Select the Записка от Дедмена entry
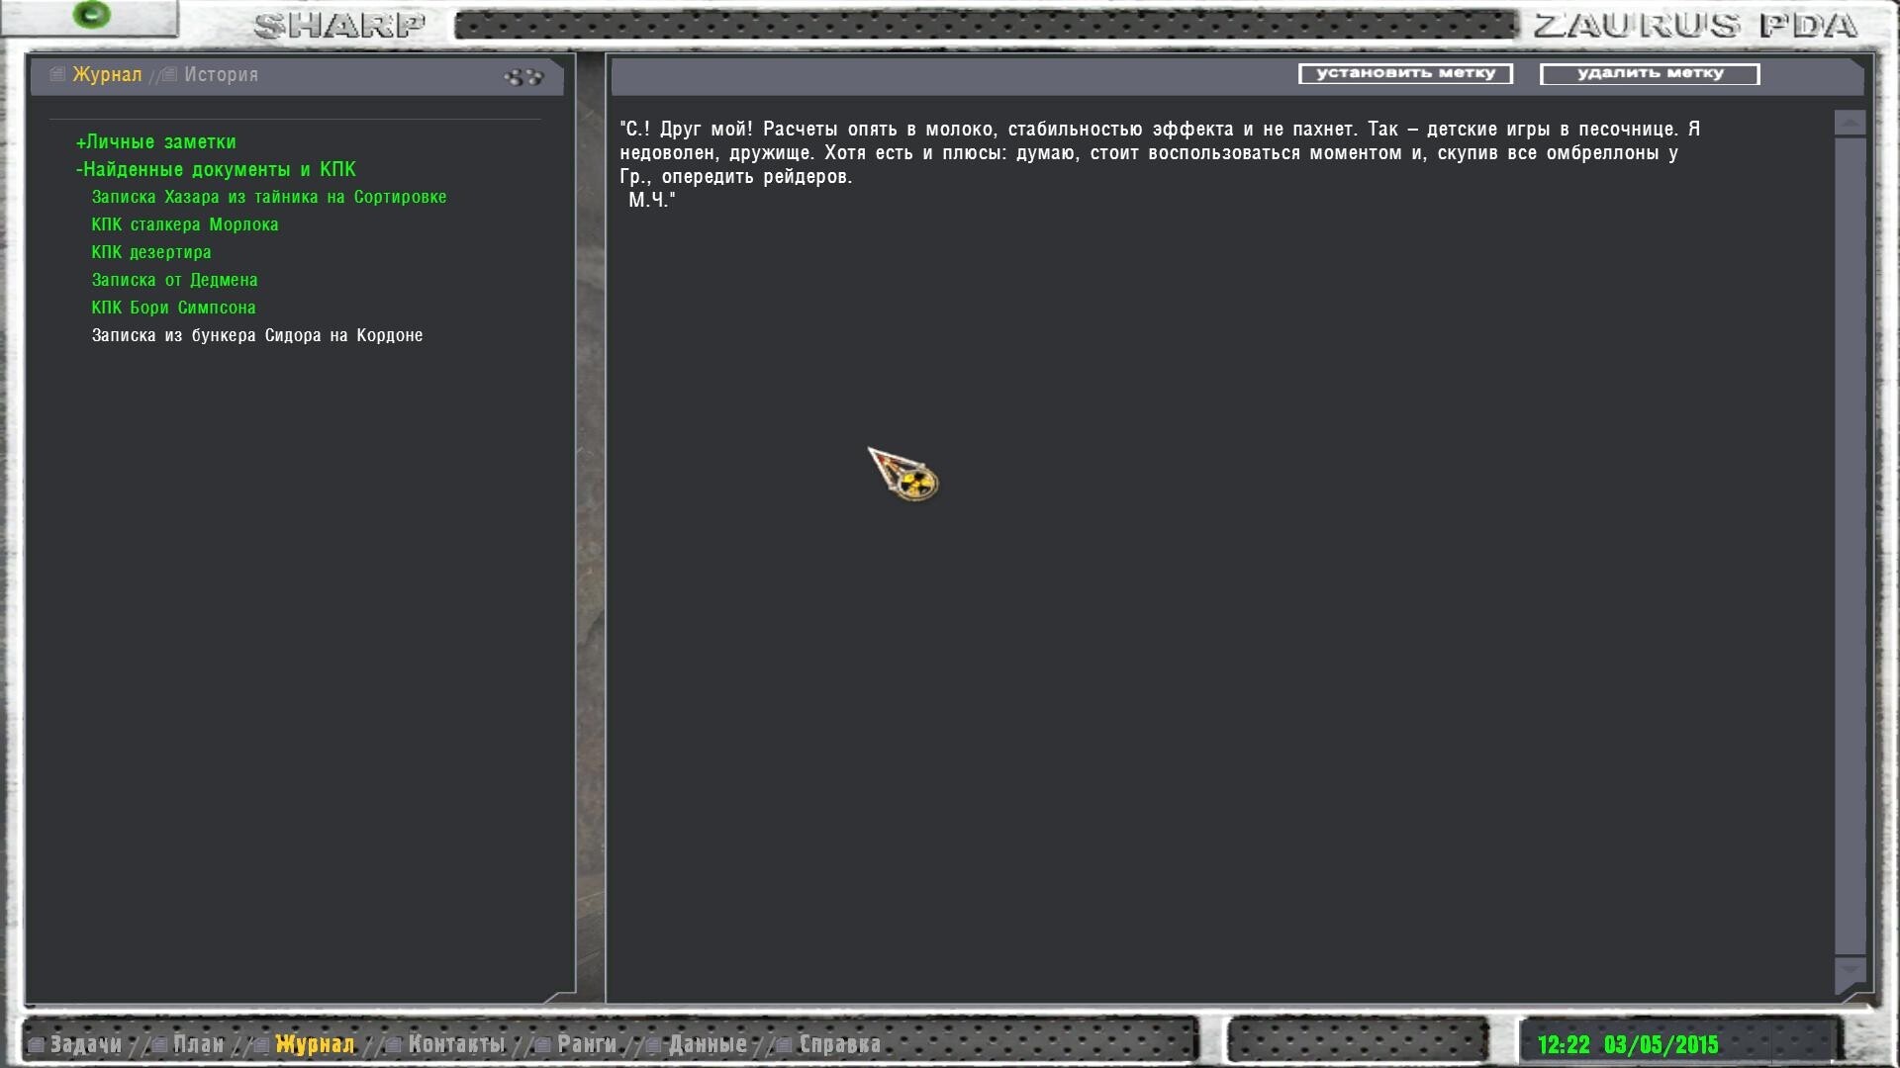This screenshot has height=1068, width=1900. pos(174,280)
